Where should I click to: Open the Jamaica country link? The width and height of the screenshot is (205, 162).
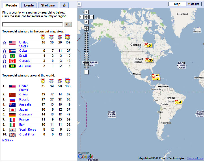pos(25,66)
